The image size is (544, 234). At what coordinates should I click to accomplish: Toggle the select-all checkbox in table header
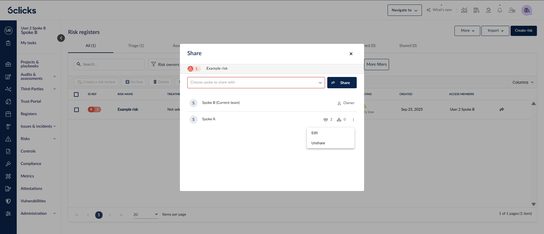pos(76,95)
